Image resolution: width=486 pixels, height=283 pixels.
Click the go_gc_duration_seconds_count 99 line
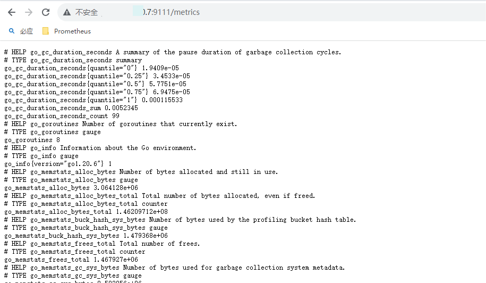tap(62, 116)
